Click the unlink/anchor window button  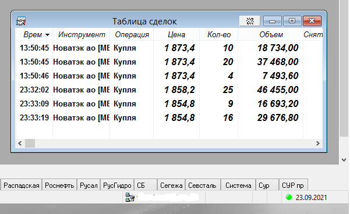250,21
